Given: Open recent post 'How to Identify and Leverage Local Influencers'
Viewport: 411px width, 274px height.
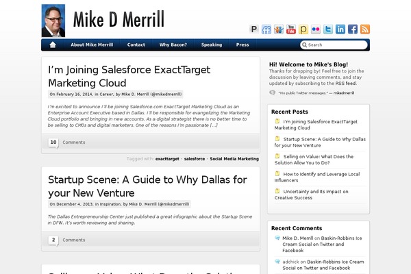Looking at the screenshot, I should click(x=317, y=177).
